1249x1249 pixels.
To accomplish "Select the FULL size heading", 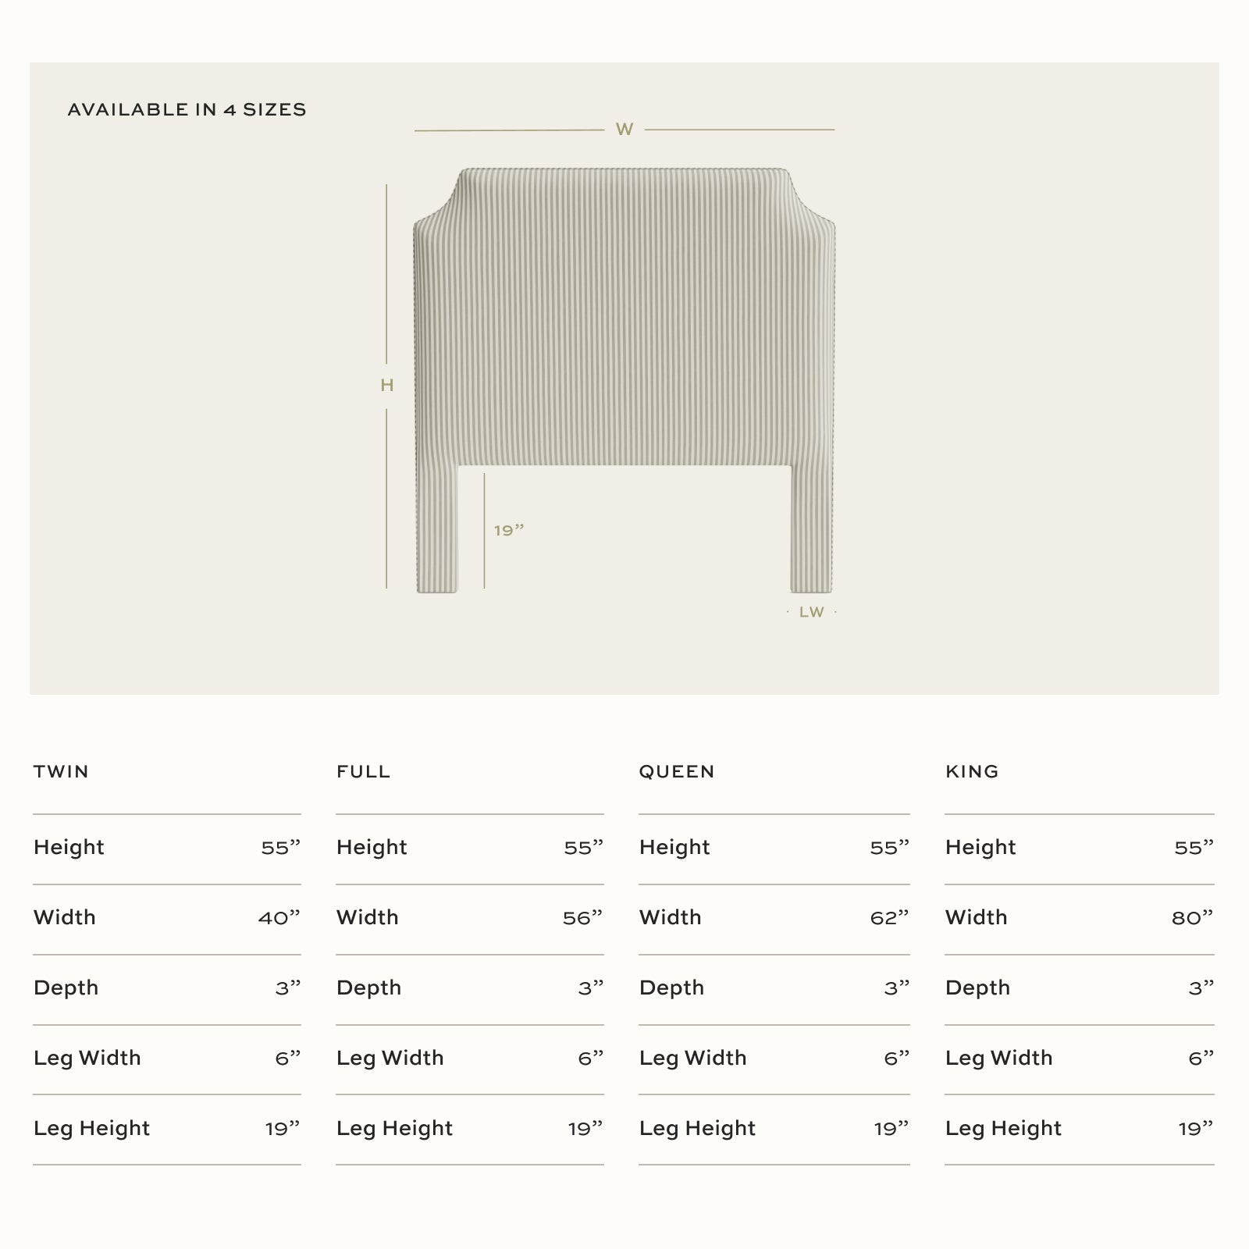I will pos(364,771).
